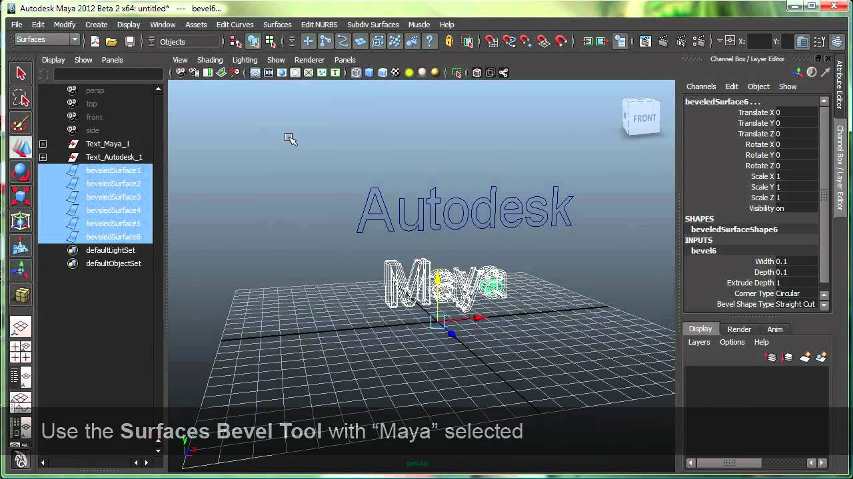Pick the Move tool in toolbox

click(21, 147)
